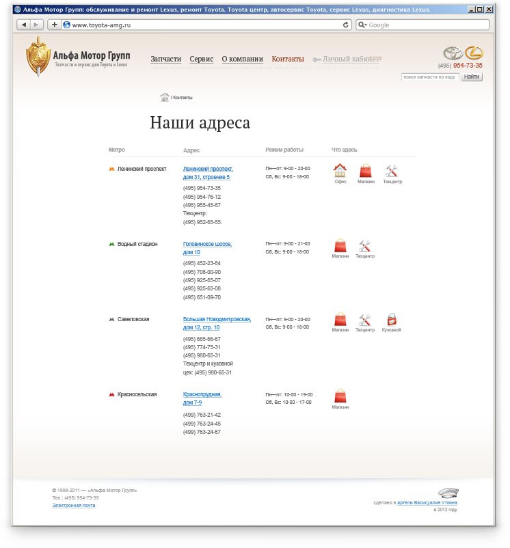Click the Режим работы column header
Image resolution: width=510 pixels, height=548 pixels.
pyautogui.click(x=284, y=150)
